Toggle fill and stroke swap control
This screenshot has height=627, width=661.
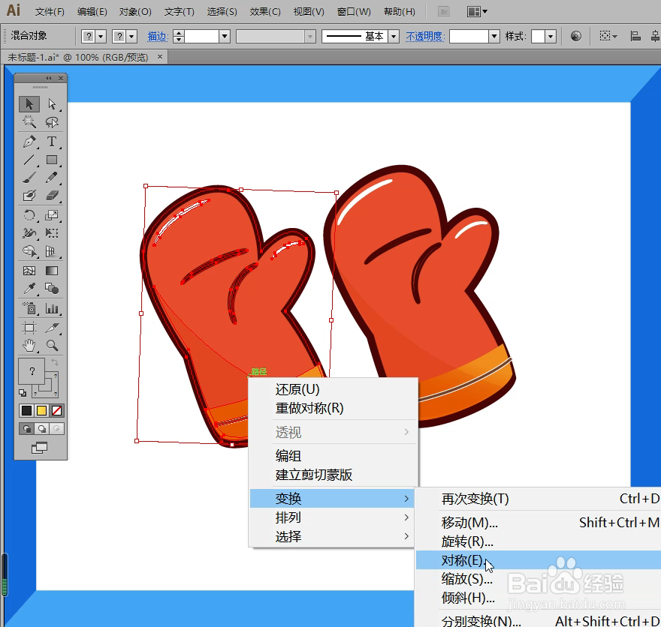coord(56,362)
